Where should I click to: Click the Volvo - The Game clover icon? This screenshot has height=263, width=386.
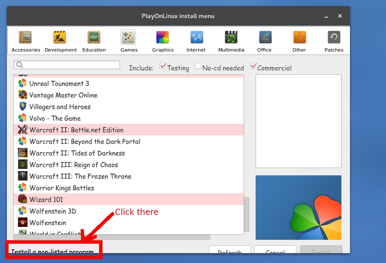(x=22, y=118)
